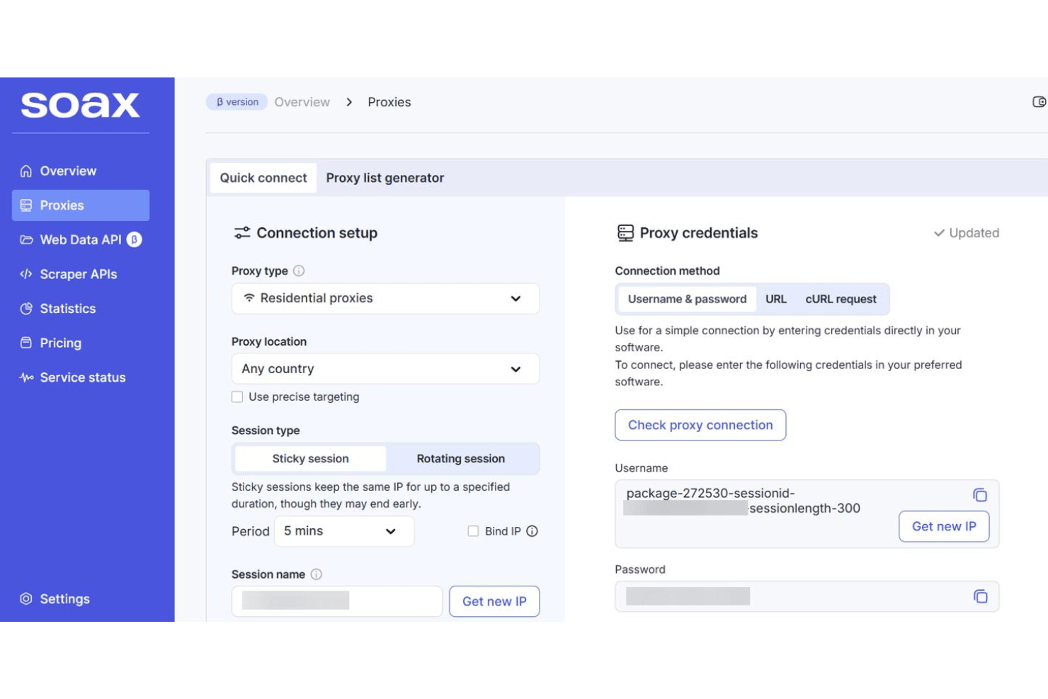Open Web Data API section
1048x699 pixels.
click(x=81, y=239)
